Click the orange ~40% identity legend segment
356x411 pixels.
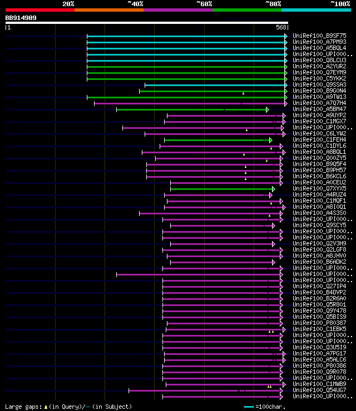[x=109, y=10]
